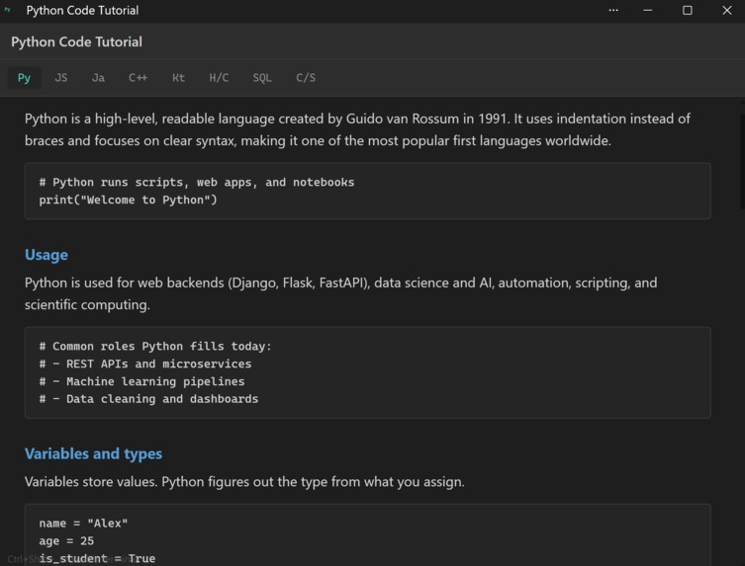Click the Variables and types heading

[x=93, y=453]
